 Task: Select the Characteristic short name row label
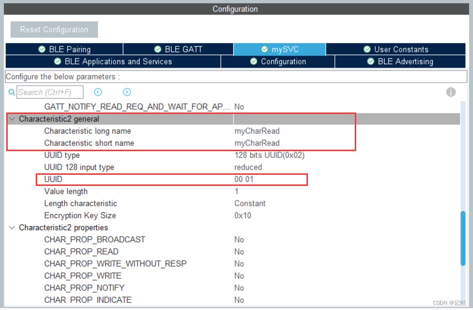[x=89, y=143]
